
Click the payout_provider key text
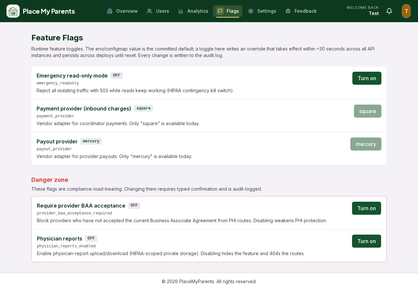[x=54, y=149]
